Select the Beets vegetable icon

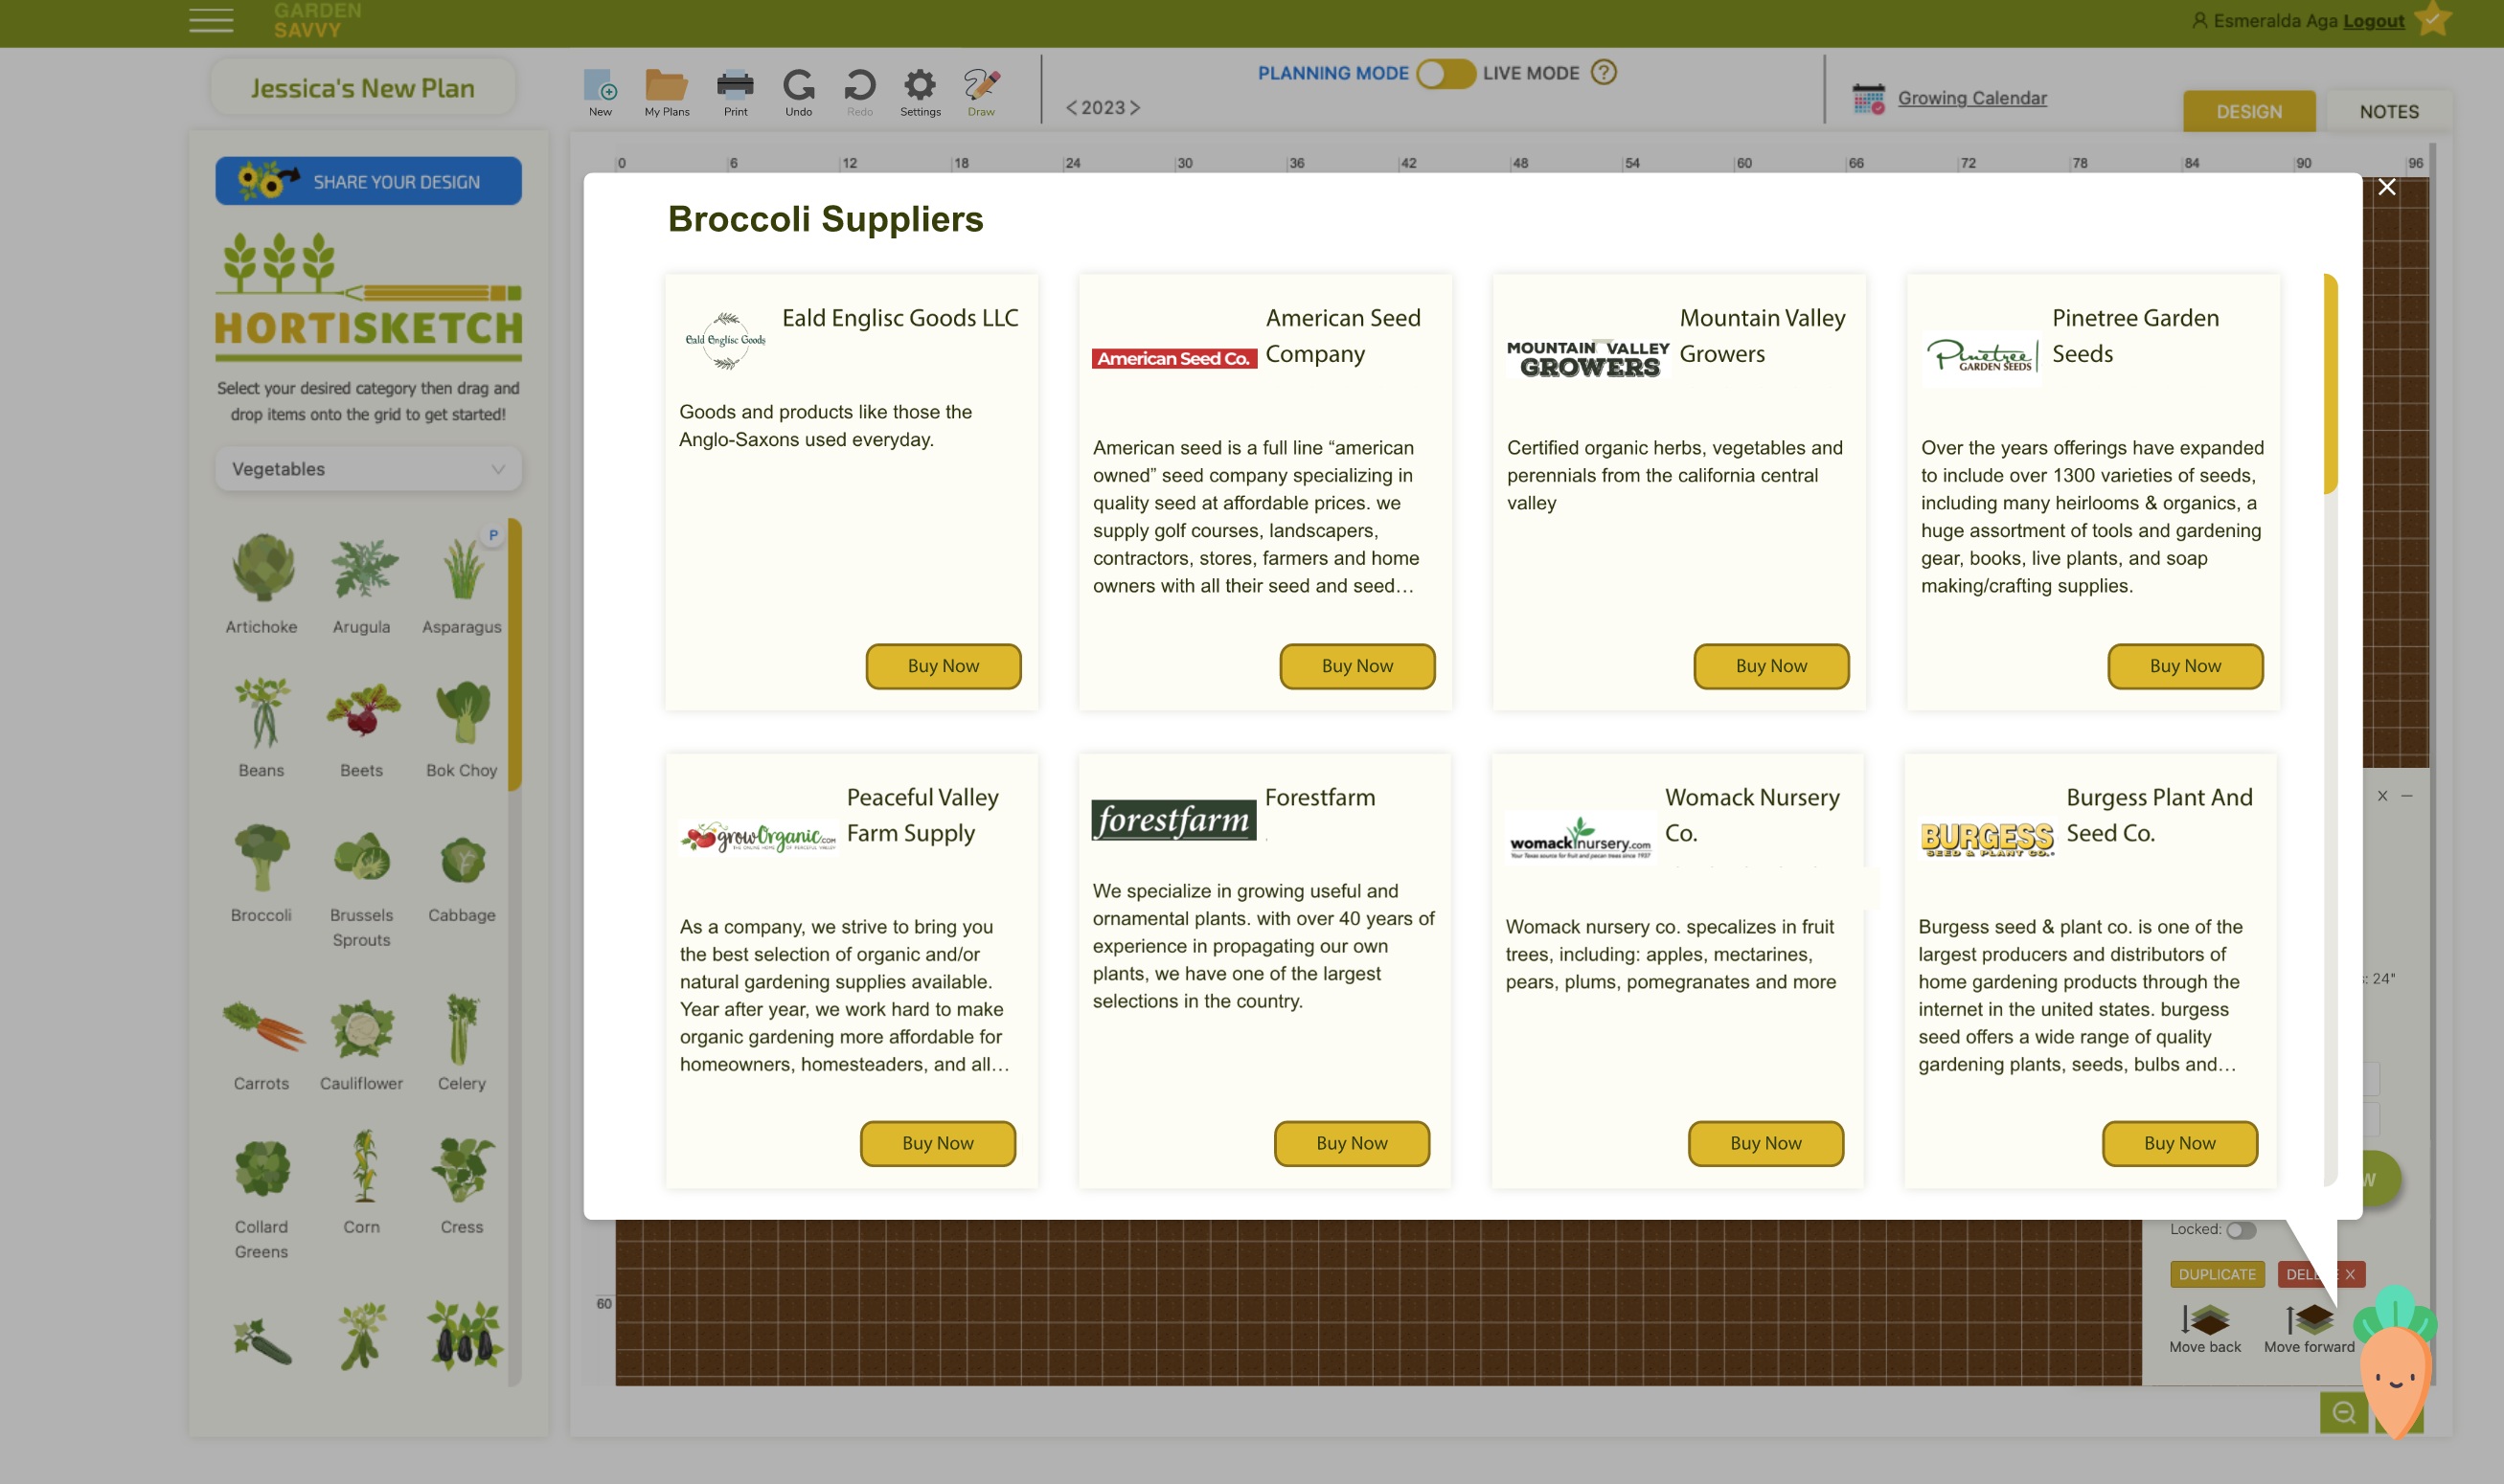(362, 711)
